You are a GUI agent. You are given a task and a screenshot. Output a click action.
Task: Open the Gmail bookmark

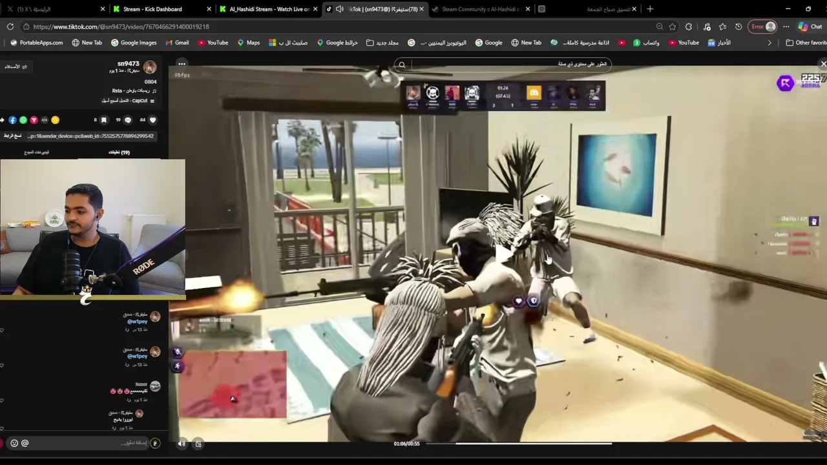(176, 43)
